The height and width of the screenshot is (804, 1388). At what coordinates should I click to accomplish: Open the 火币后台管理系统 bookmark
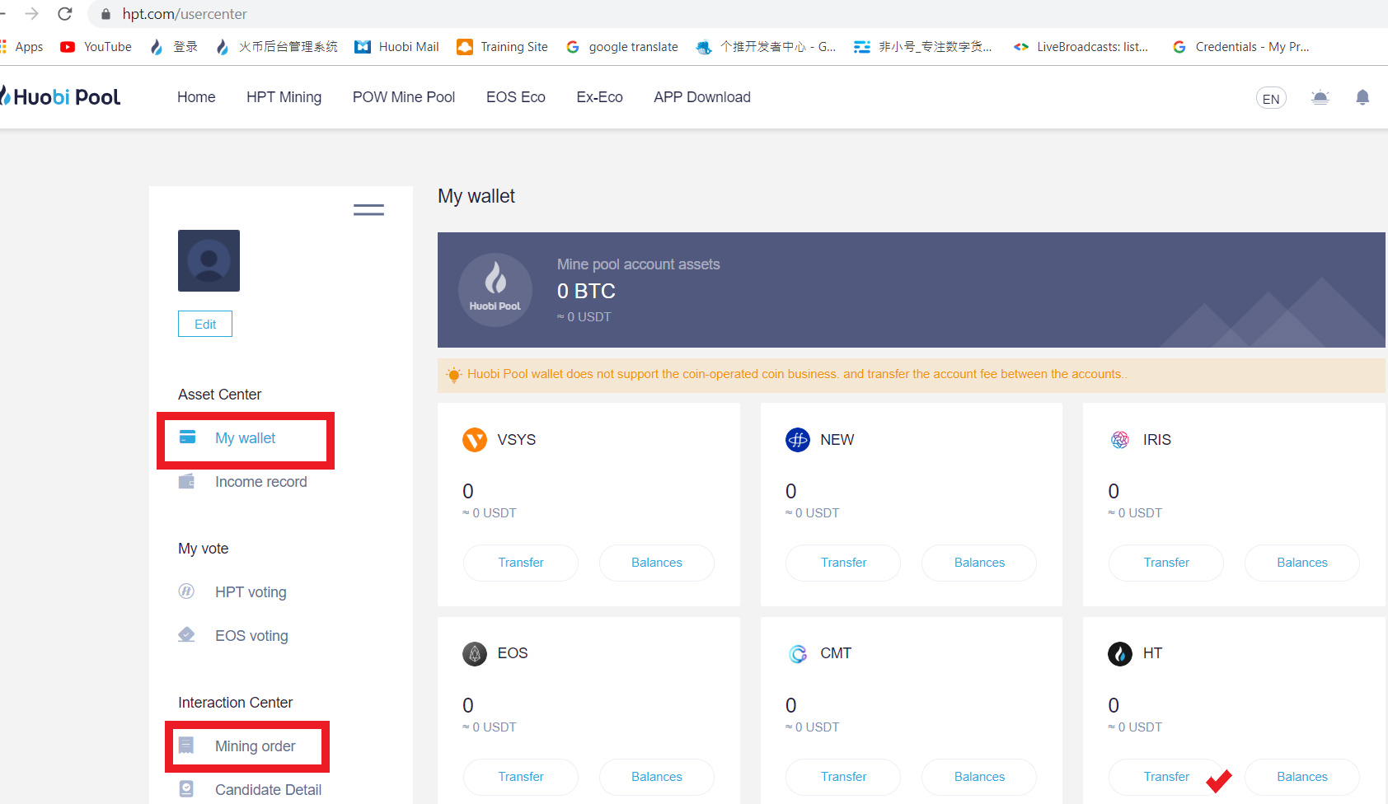[x=276, y=47]
